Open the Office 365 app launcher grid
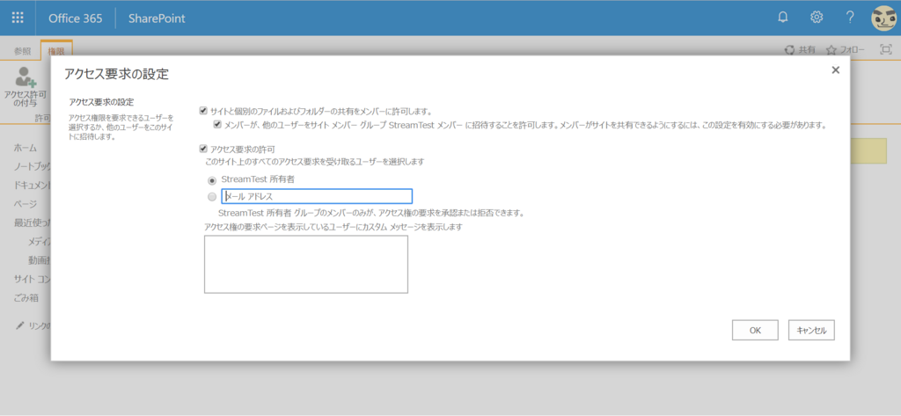Image resolution: width=901 pixels, height=416 pixels. (18, 18)
